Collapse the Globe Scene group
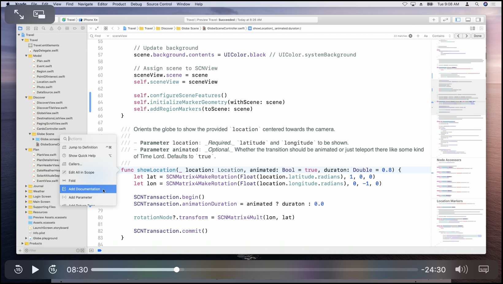This screenshot has height=284, width=503. click(x=30, y=134)
